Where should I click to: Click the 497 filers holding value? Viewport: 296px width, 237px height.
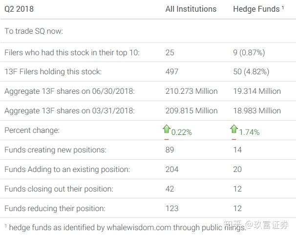click(172, 71)
